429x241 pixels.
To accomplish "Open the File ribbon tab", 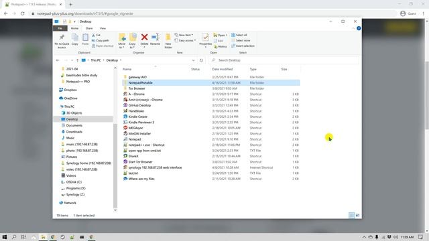I will click(60, 28).
